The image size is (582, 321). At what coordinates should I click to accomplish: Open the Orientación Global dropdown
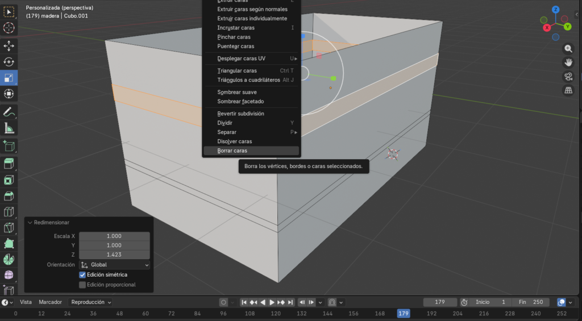coord(114,265)
